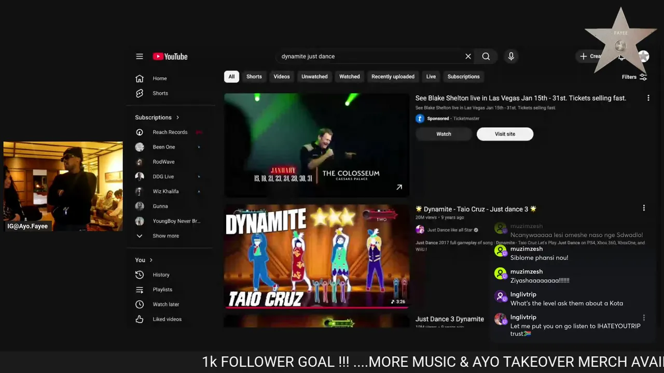Click the webcam overlay feed
This screenshot has width=664, height=373.
[63, 187]
